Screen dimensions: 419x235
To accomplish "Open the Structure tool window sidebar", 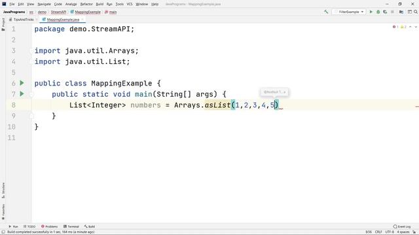I will [3, 190].
